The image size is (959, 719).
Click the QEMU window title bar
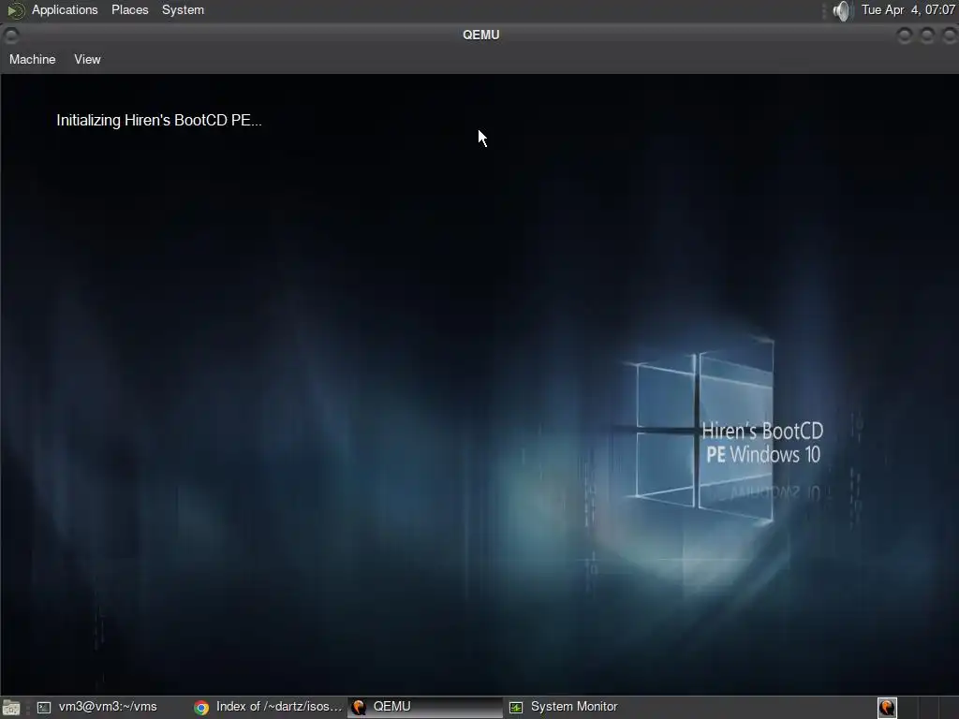click(x=480, y=35)
